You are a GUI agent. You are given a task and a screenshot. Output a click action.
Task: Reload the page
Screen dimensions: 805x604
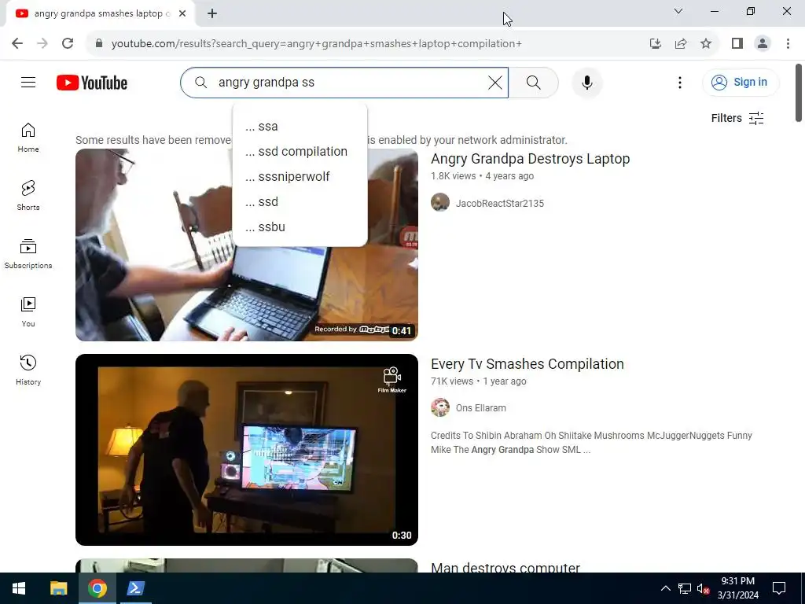tap(68, 44)
